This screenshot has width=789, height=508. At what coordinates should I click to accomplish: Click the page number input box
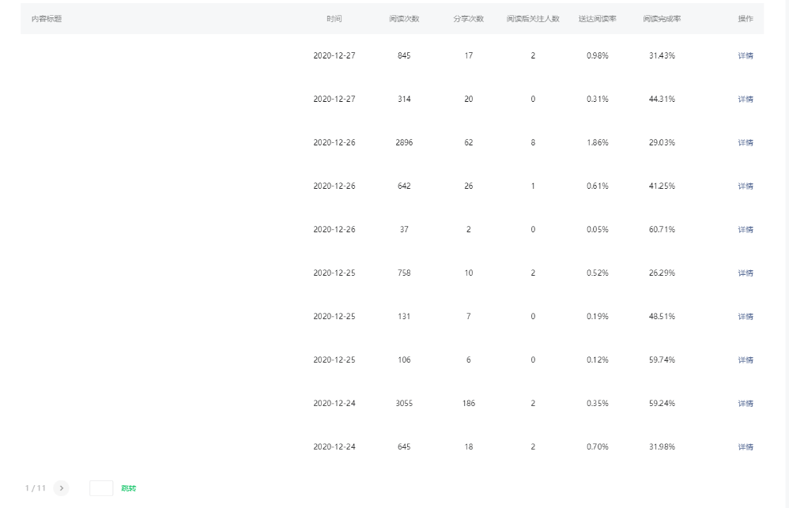pyautogui.click(x=101, y=488)
